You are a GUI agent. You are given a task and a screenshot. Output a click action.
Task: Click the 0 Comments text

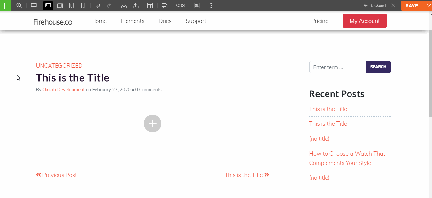click(148, 90)
